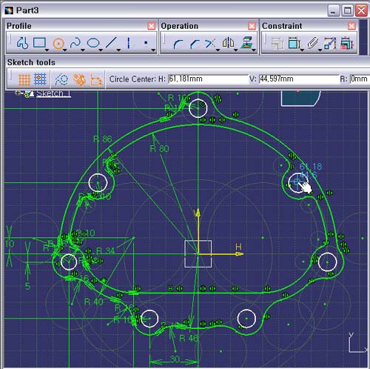This screenshot has height=369, width=370.
Task: Select the Profile polyline tool
Action: pos(22,43)
